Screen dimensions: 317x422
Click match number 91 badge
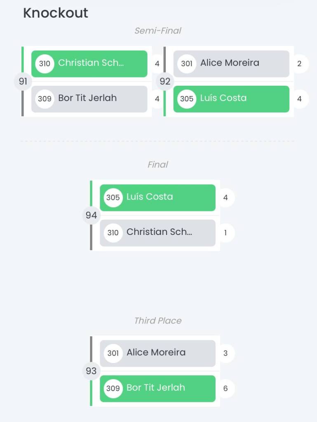(x=23, y=81)
